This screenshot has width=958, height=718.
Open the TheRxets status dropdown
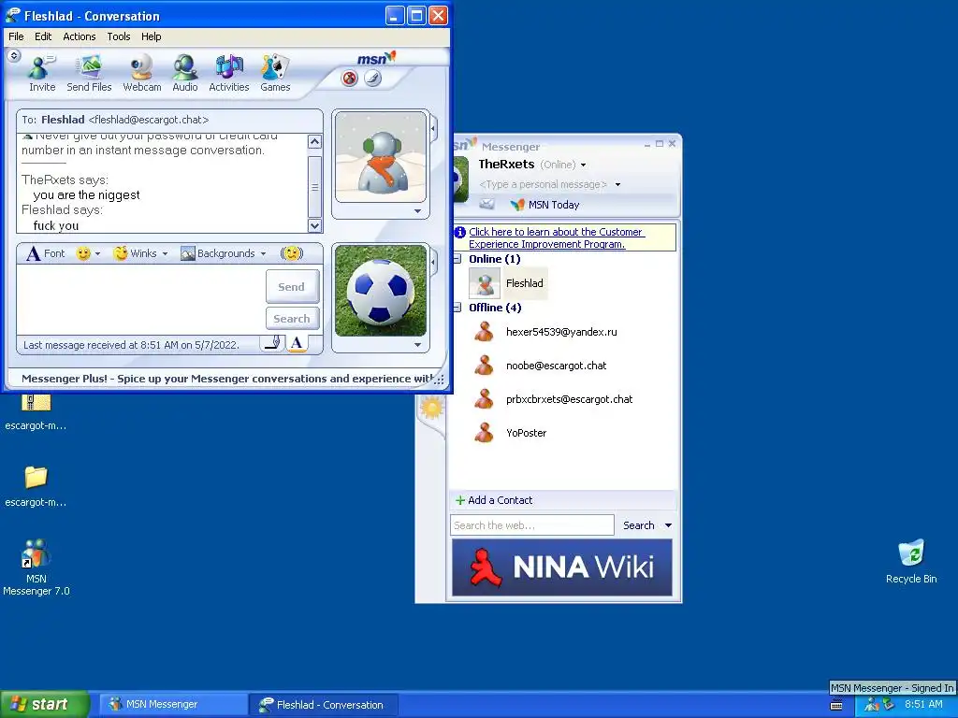(x=583, y=165)
